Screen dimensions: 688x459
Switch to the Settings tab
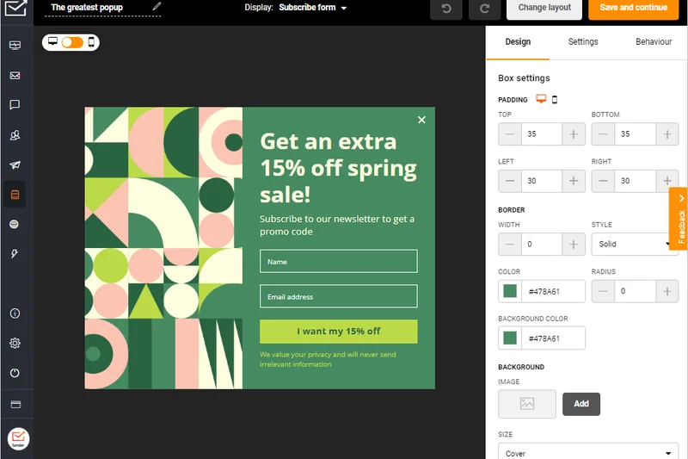(x=583, y=41)
